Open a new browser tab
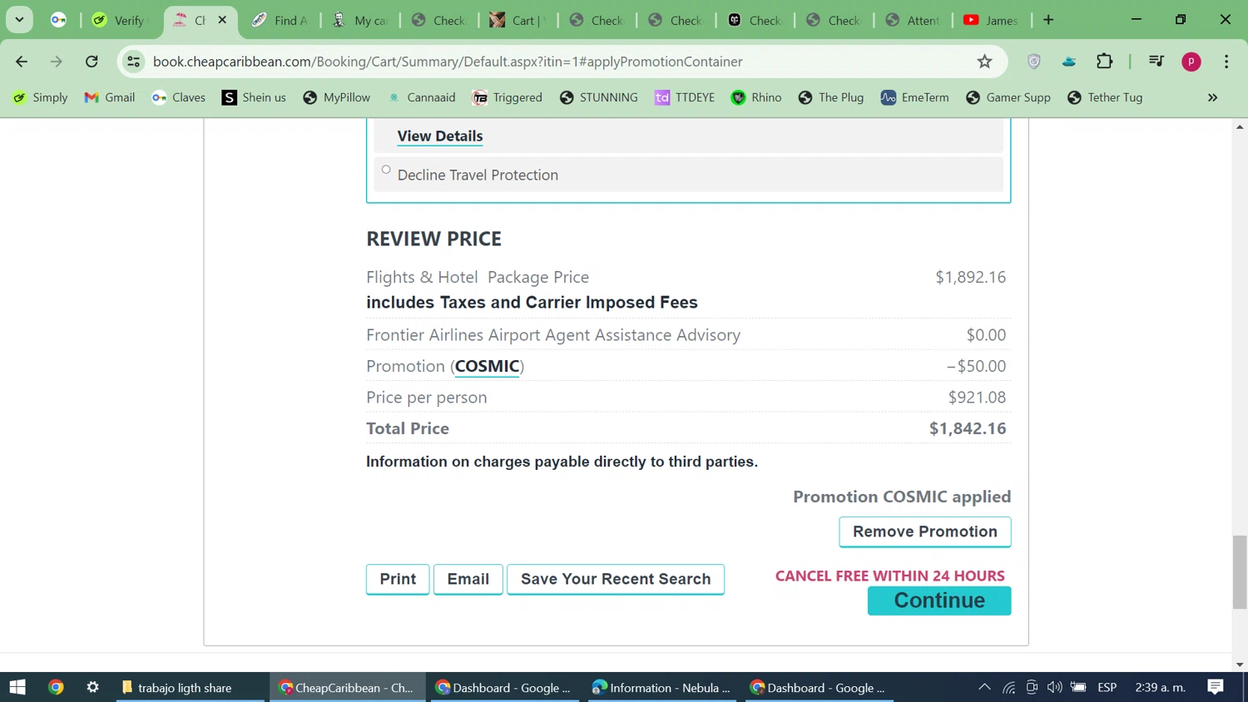This screenshot has width=1248, height=702. click(1048, 20)
